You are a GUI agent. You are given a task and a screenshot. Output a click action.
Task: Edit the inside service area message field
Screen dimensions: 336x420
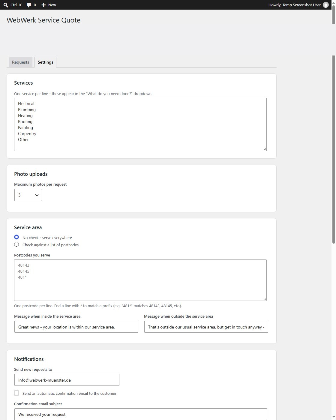point(76,327)
